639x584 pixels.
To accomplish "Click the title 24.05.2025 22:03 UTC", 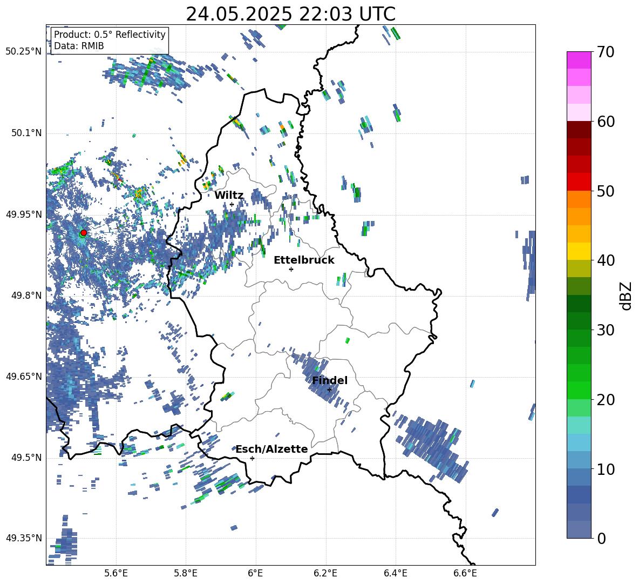I will (x=290, y=14).
